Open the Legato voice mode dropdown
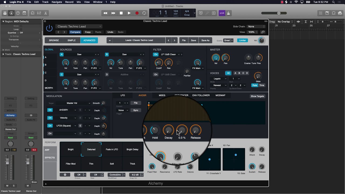Screen dimensions: 345x194 pos(218,79)
